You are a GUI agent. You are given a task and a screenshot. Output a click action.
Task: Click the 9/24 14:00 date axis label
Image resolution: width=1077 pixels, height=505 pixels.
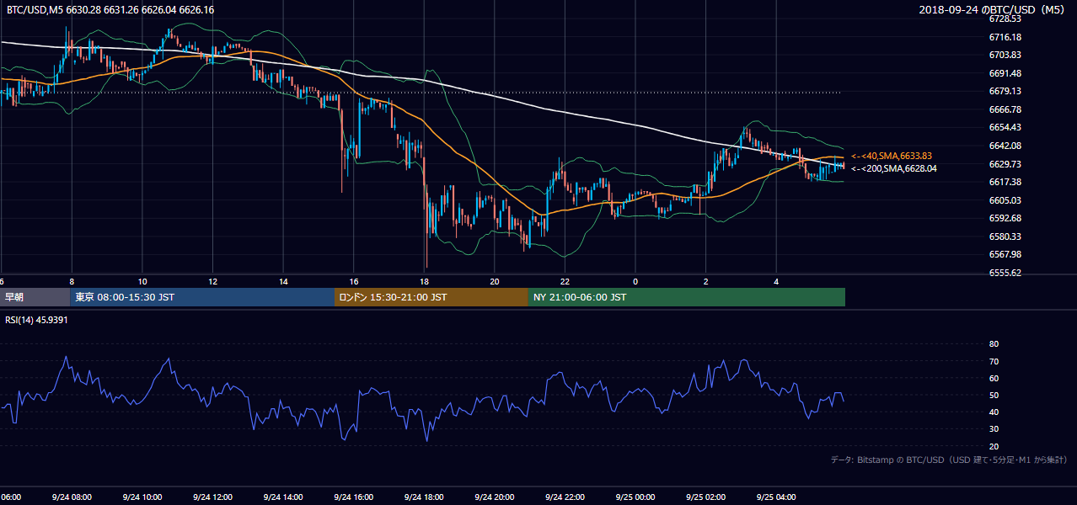[x=283, y=497]
